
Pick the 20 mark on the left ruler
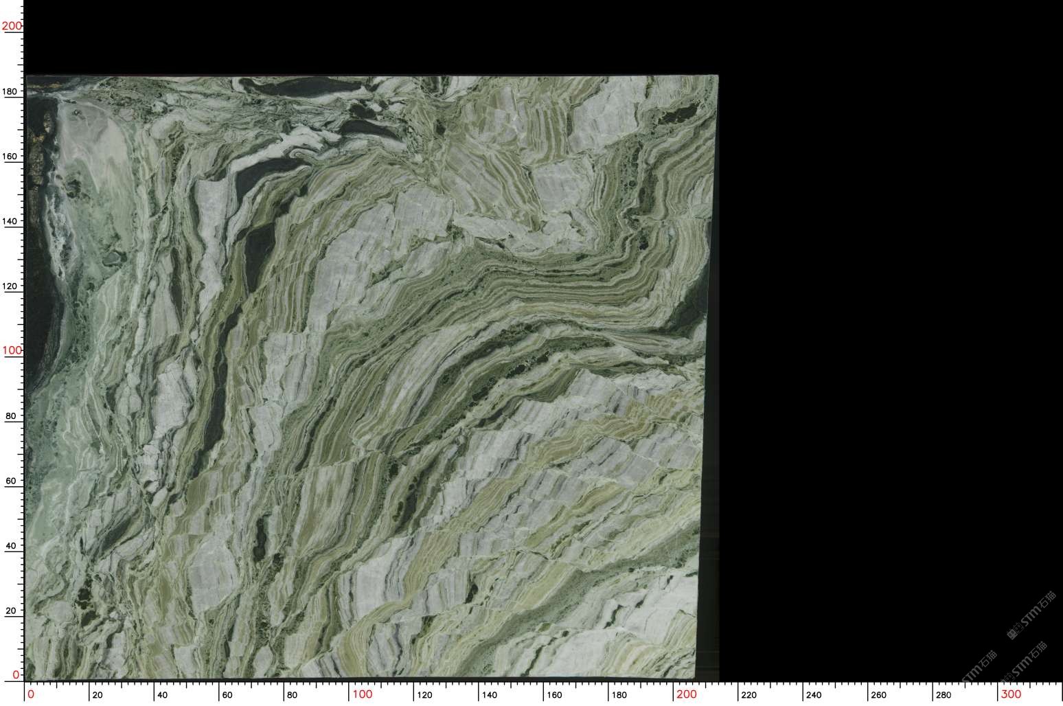click(x=12, y=610)
